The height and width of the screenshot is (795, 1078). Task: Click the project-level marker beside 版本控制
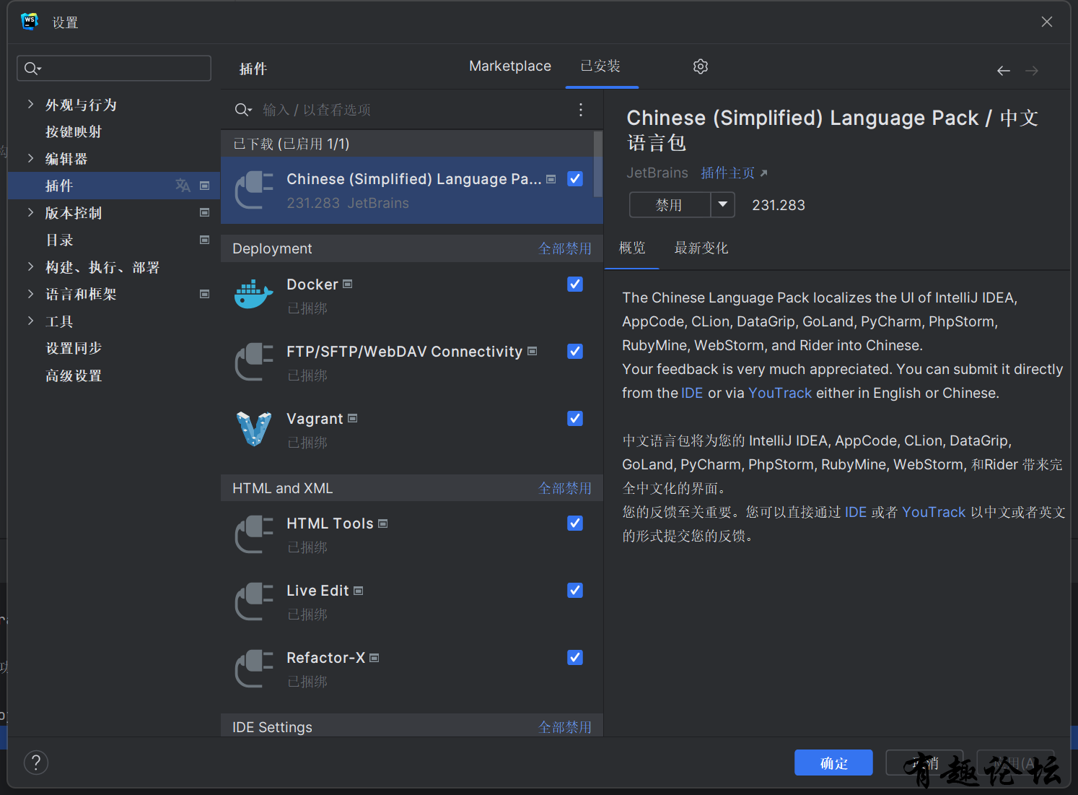point(205,212)
